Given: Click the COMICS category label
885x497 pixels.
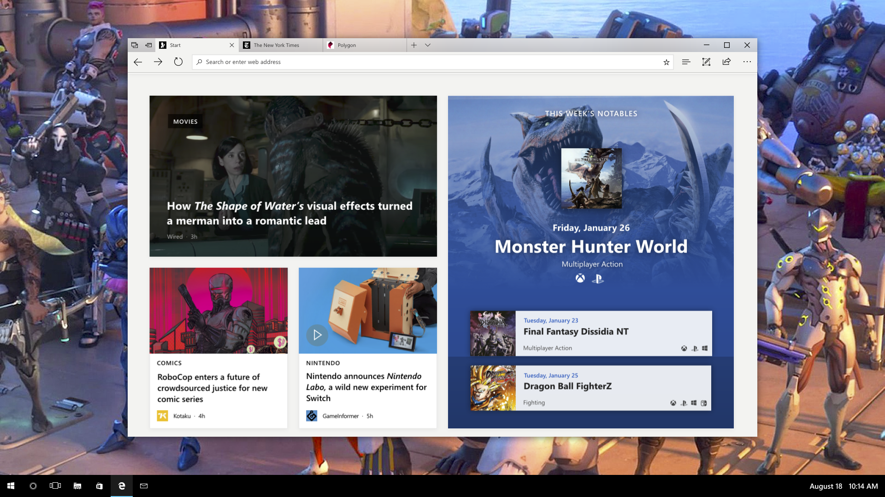Looking at the screenshot, I should pyautogui.click(x=169, y=363).
